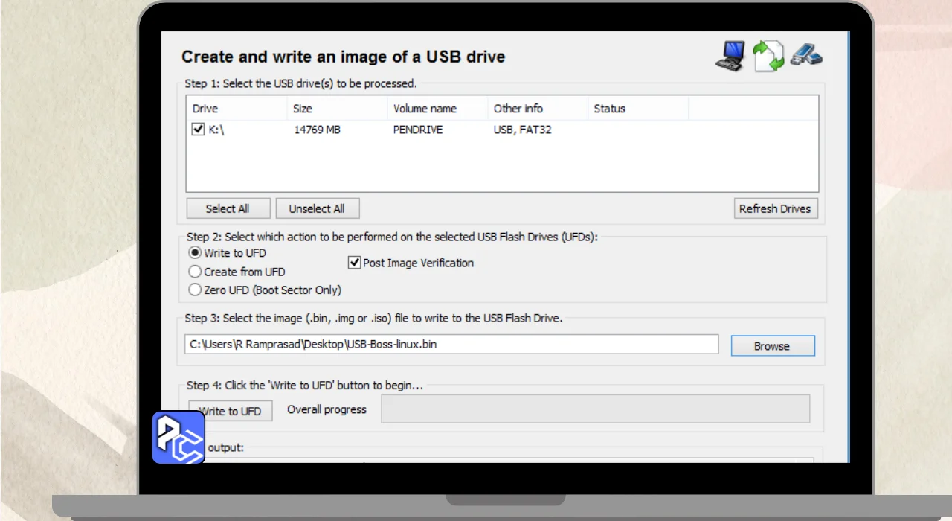Click the blue PC logo badge

coord(178,437)
